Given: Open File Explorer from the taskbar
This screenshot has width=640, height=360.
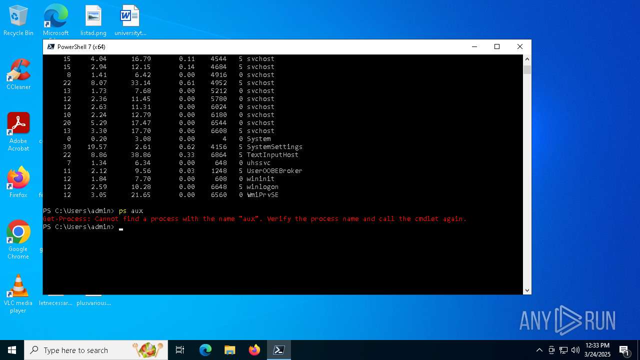Looking at the screenshot, I should pos(230,350).
